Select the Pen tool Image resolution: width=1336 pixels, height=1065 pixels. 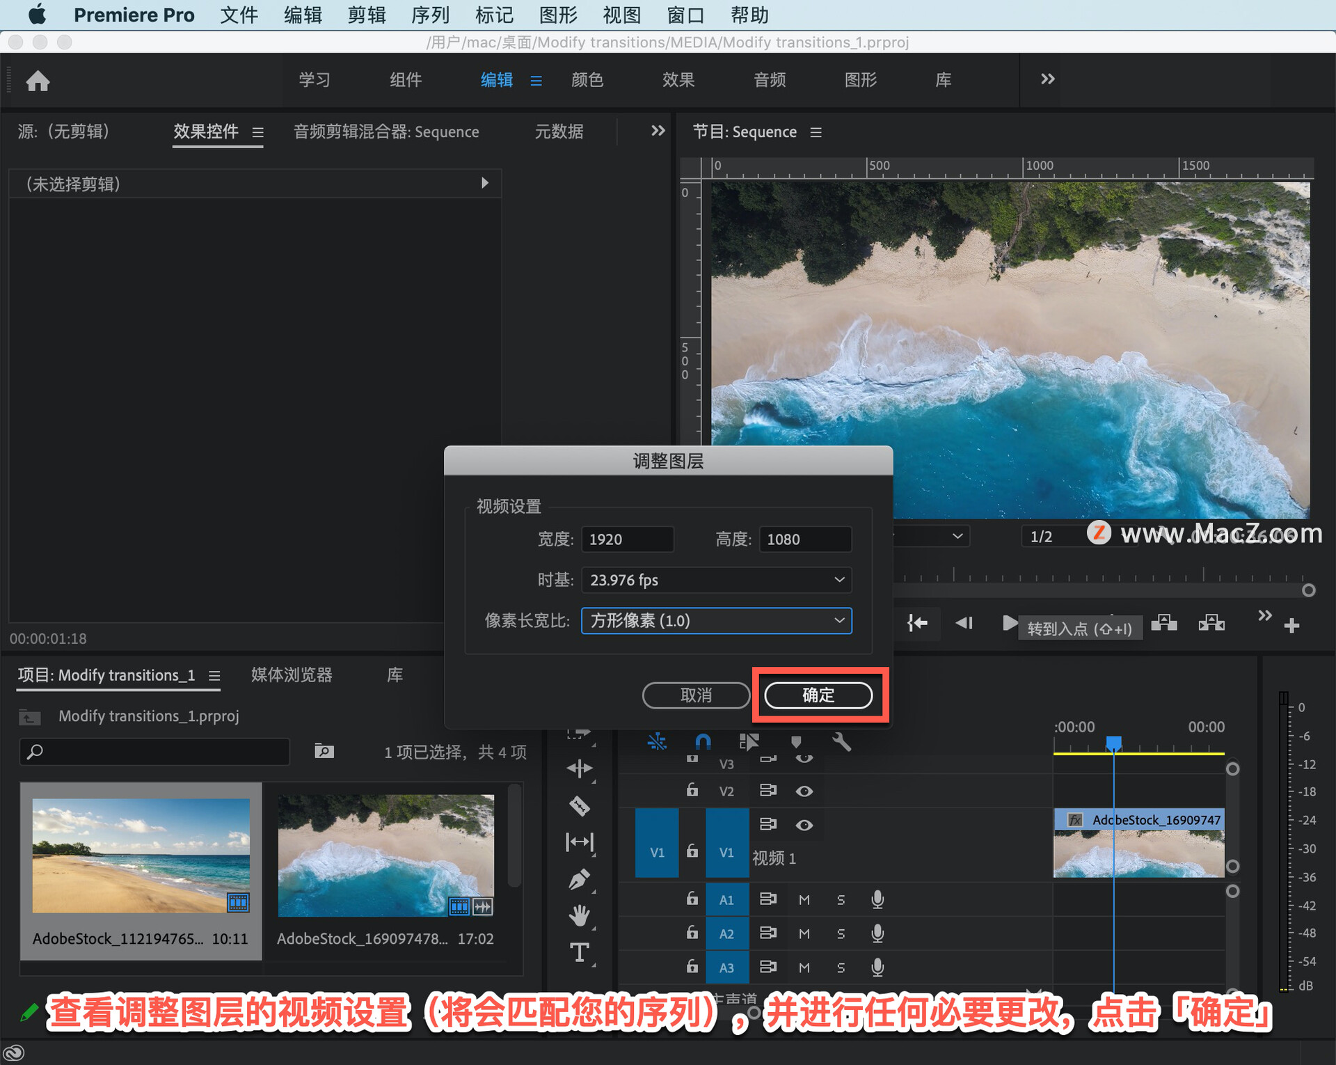[x=579, y=880]
